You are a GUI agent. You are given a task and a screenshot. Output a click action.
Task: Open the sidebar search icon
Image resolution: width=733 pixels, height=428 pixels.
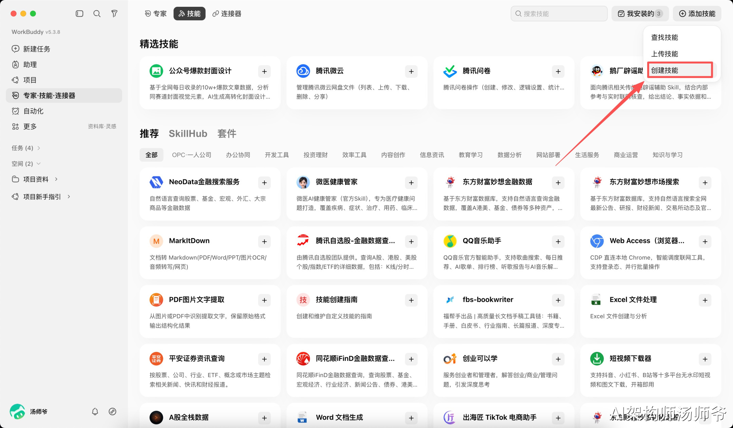click(97, 14)
